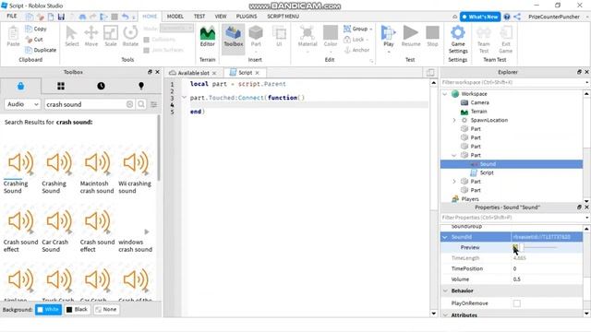Click the Cut button
This screenshot has height=332, width=591.
click(34, 39)
